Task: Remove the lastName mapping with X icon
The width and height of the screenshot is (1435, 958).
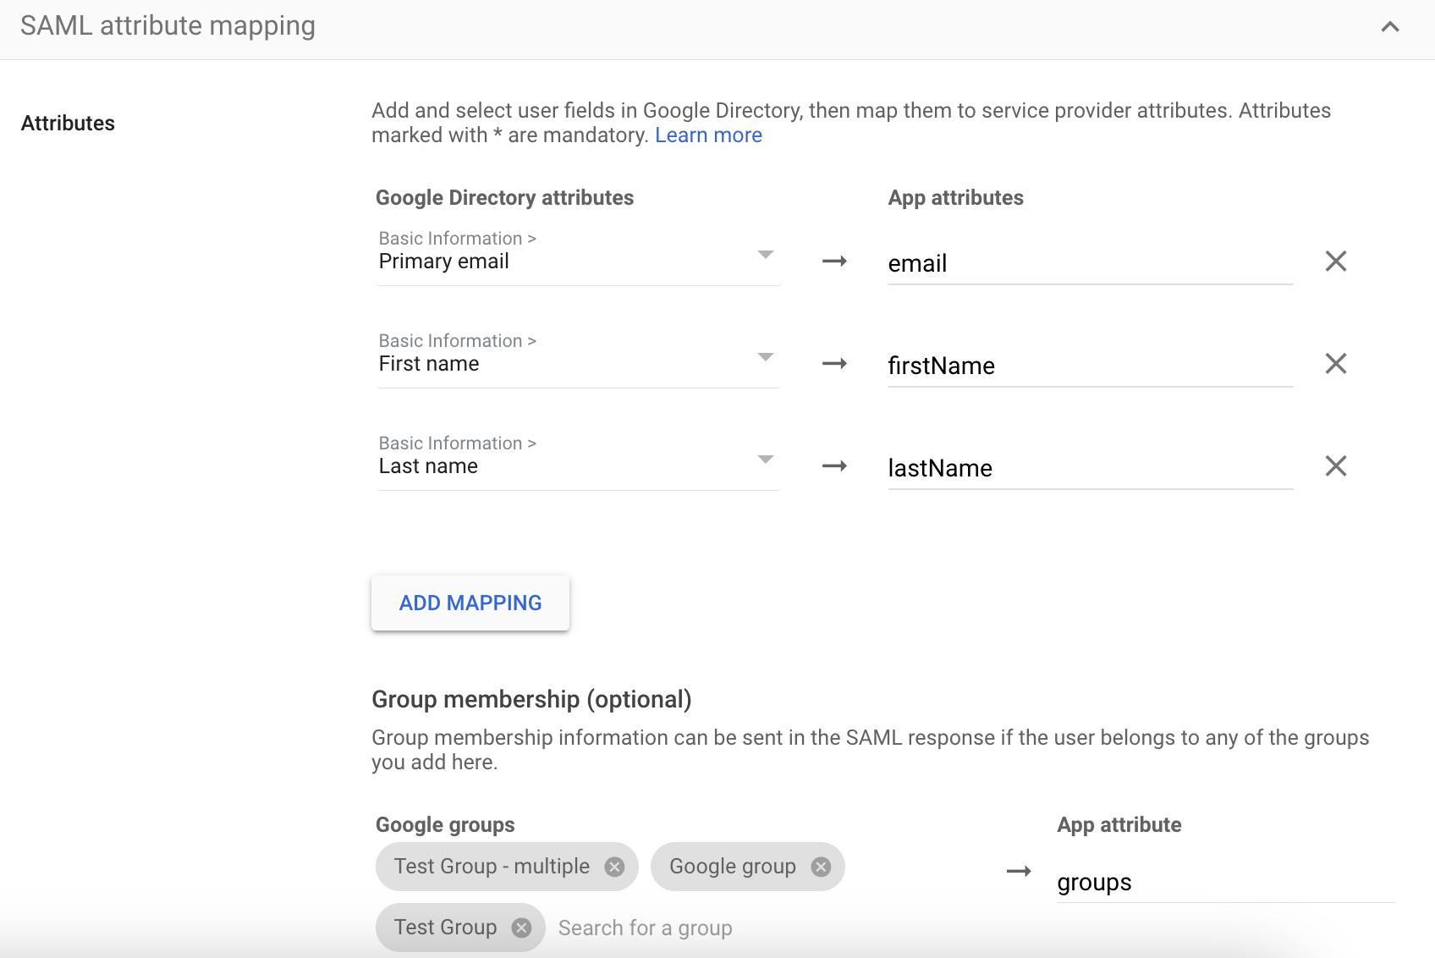Action: point(1335,466)
